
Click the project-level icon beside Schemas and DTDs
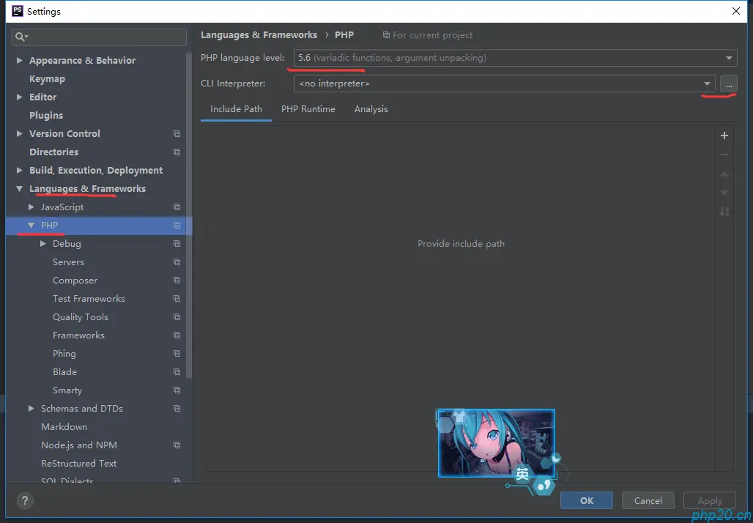177,409
